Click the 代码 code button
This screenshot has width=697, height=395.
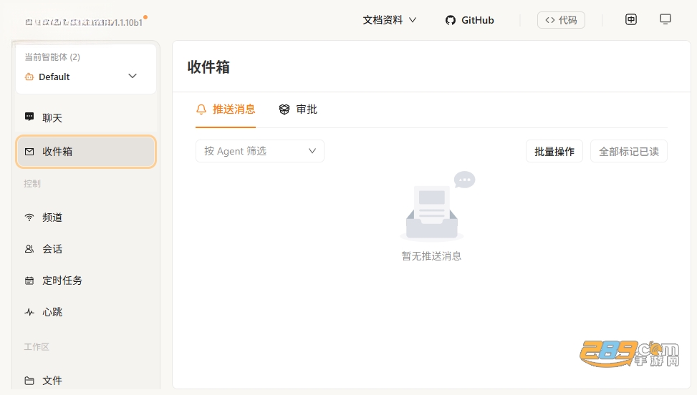pyautogui.click(x=561, y=20)
